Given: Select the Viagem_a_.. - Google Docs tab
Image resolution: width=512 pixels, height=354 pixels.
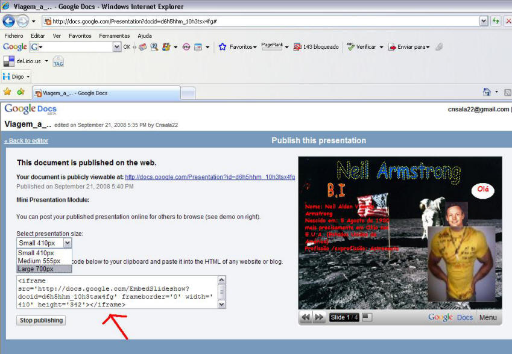Looking at the screenshot, I should point(106,93).
